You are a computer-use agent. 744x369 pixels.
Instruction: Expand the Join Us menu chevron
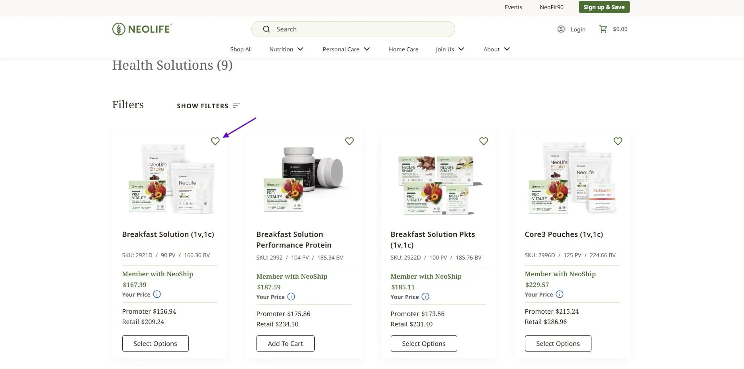461,49
